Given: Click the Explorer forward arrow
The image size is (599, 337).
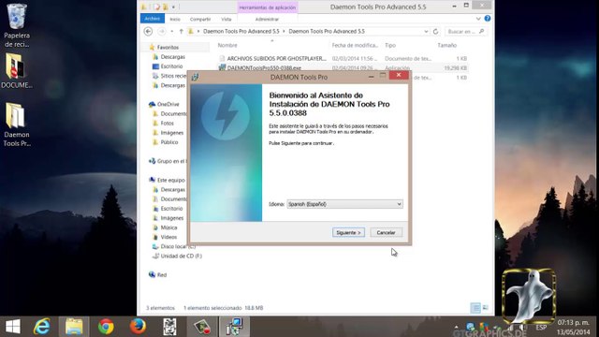Looking at the screenshot, I should pyautogui.click(x=162, y=31).
